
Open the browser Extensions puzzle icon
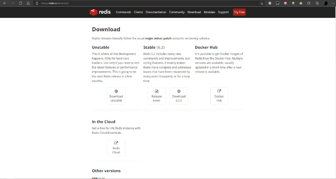[309, 3]
